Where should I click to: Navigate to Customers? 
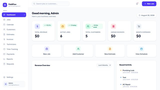[x=14, y=29]
